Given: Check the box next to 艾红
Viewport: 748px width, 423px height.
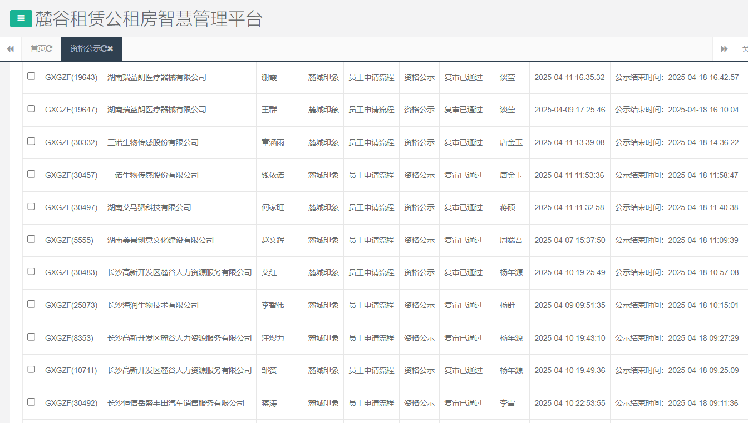Looking at the screenshot, I should click(31, 272).
